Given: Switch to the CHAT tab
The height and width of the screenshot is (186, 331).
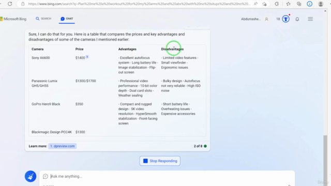Looking at the screenshot, I should coord(67,19).
